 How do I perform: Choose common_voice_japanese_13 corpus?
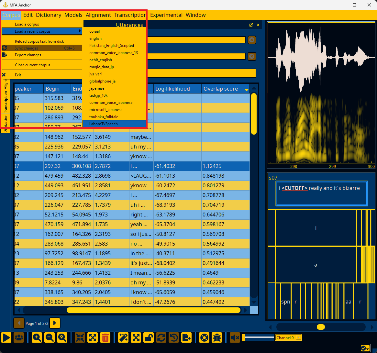tap(114, 53)
